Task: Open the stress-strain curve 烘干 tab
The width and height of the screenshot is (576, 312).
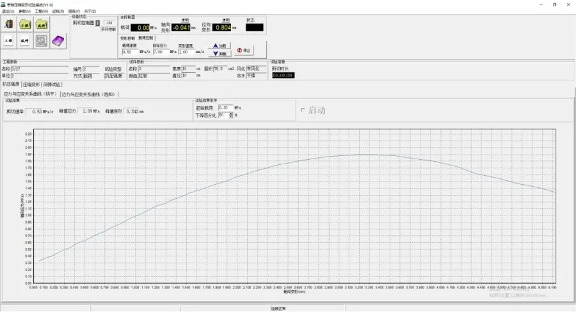Action: coord(30,94)
